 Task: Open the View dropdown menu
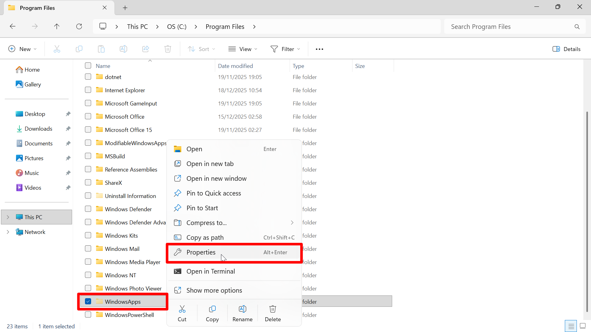(x=243, y=49)
